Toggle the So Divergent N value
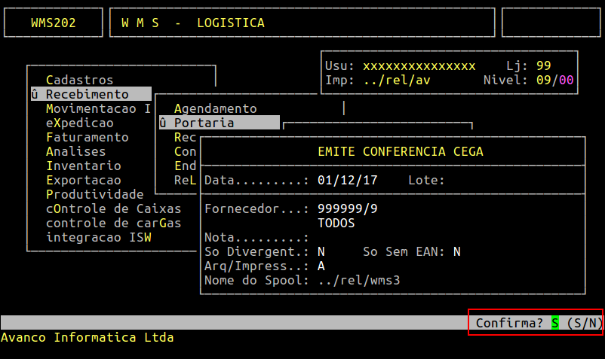Screen dimensions: 605x359 [x=321, y=251]
